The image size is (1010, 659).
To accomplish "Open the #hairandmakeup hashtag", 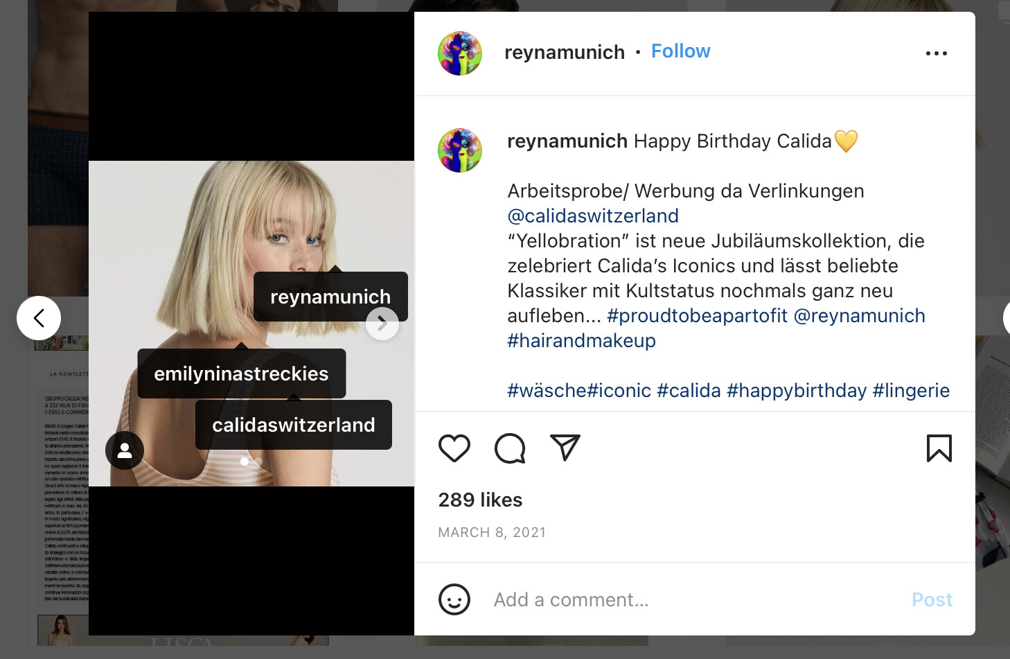I will 581,341.
